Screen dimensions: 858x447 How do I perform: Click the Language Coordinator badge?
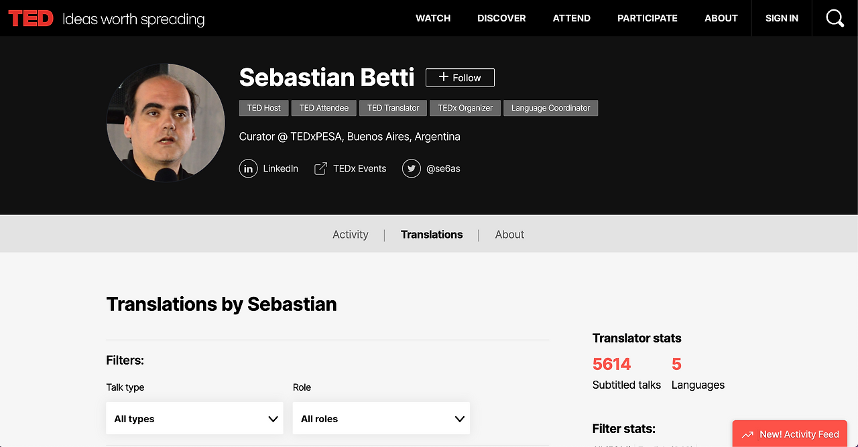tap(550, 108)
